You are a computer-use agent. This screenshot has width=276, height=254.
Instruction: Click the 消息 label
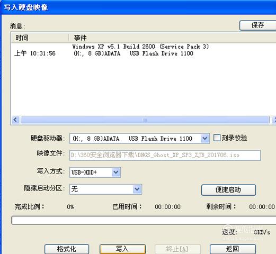click(17, 26)
